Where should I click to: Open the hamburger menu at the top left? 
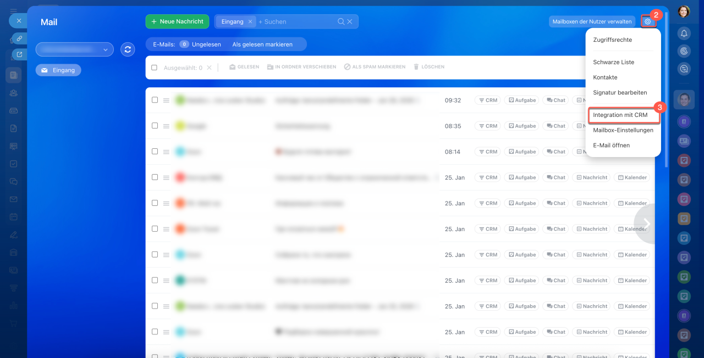(x=13, y=11)
